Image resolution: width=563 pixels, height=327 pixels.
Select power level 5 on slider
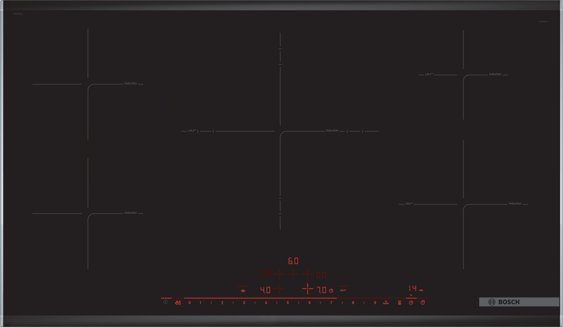tap(288, 303)
